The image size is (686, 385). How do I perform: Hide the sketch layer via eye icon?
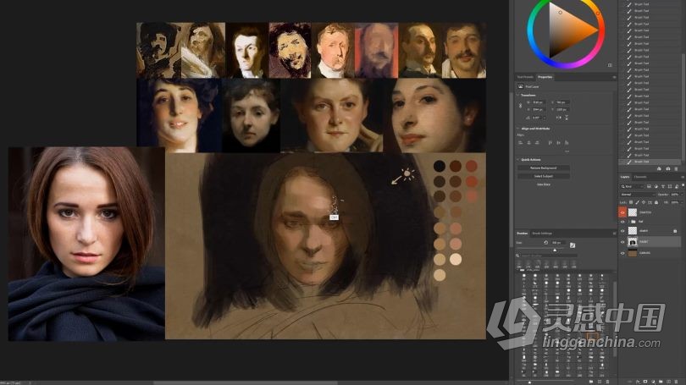pyautogui.click(x=622, y=231)
